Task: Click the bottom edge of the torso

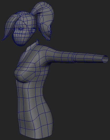Action: 35,136
